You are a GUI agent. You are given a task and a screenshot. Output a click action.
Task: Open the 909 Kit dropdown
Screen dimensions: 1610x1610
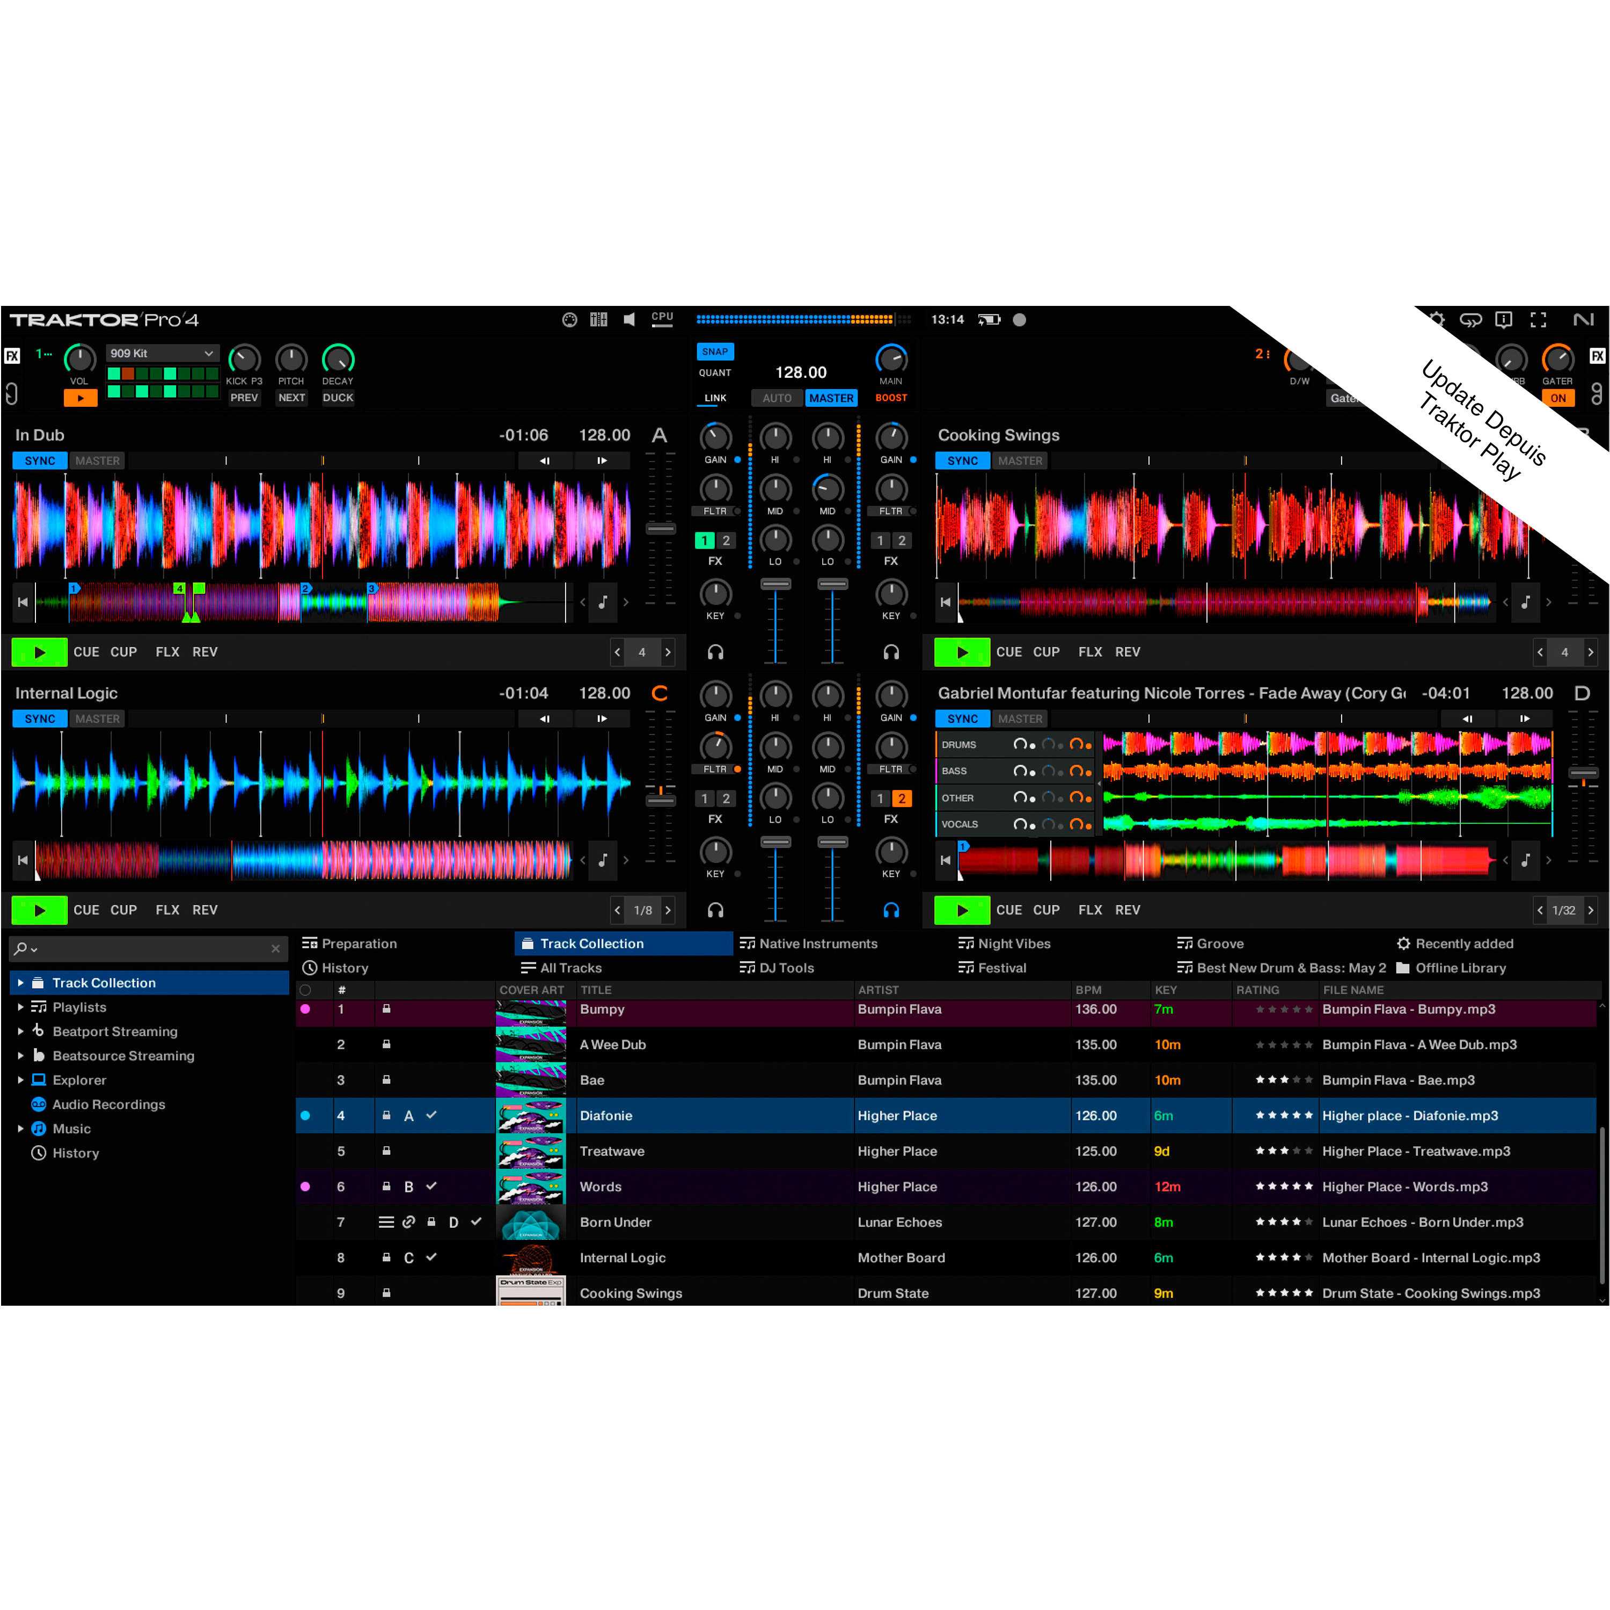163,353
